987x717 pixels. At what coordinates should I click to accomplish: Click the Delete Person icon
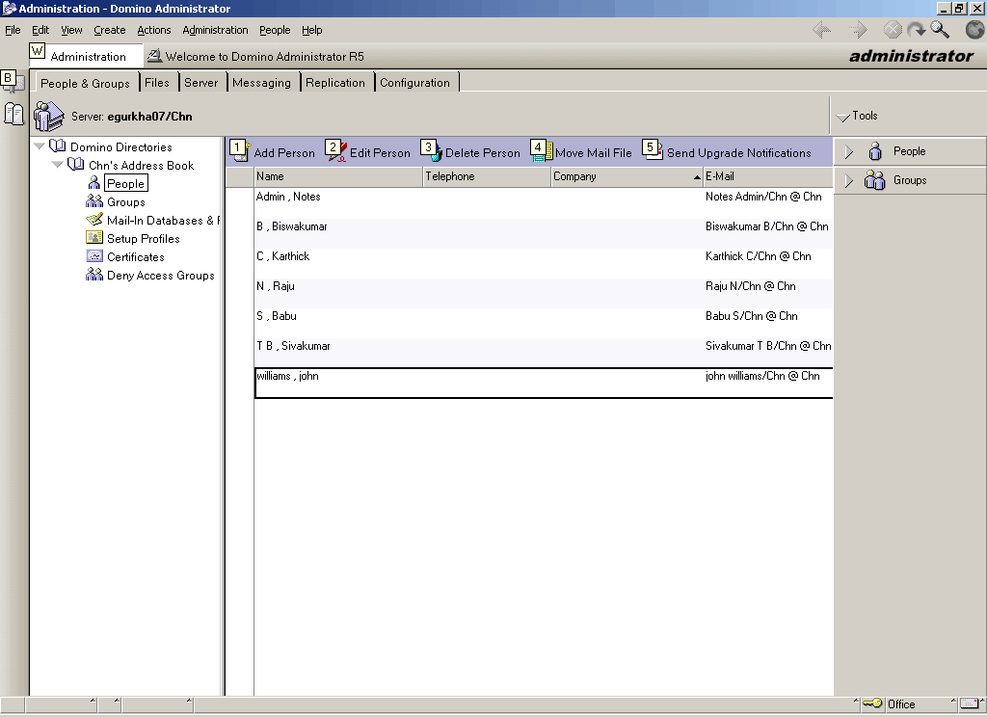point(431,151)
